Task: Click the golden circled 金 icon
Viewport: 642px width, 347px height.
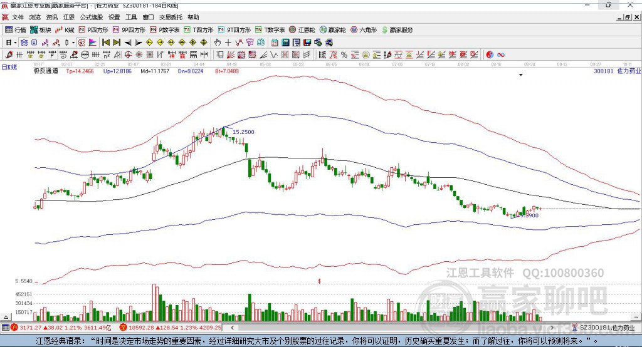Action: click(x=366, y=54)
